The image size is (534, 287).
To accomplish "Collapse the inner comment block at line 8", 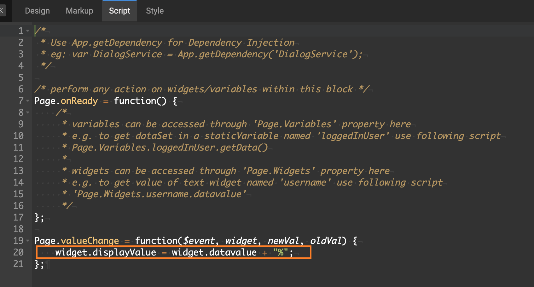I will 28,112.
